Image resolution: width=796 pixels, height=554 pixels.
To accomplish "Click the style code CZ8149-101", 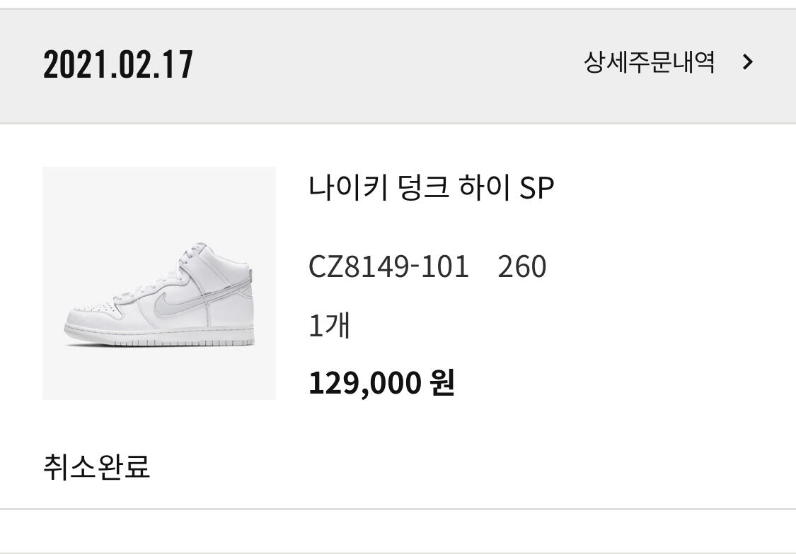I will [388, 267].
